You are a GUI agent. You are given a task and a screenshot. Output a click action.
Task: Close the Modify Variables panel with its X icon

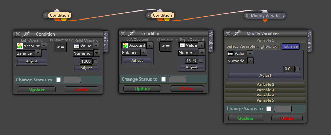coord(228,33)
